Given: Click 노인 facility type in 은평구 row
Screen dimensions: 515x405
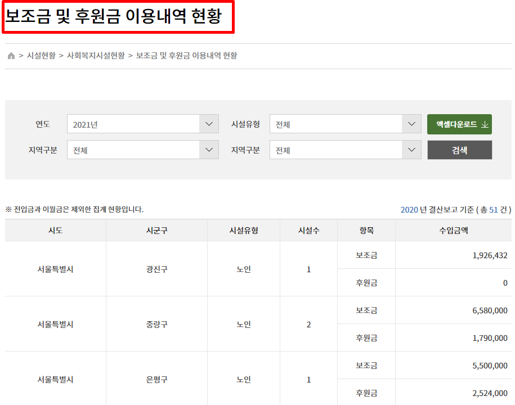Looking at the screenshot, I should click(244, 379).
